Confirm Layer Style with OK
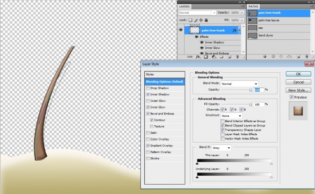This screenshot has width=315, height=194. tap(298, 74)
